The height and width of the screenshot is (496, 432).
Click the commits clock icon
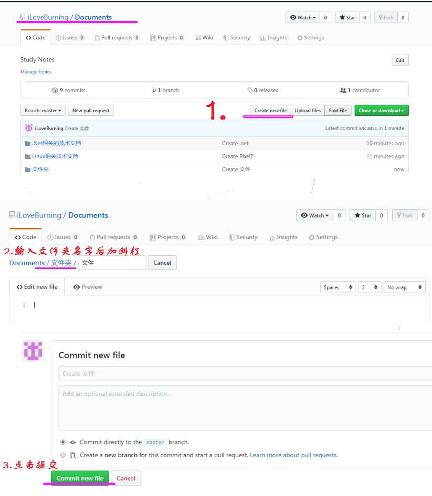click(55, 90)
